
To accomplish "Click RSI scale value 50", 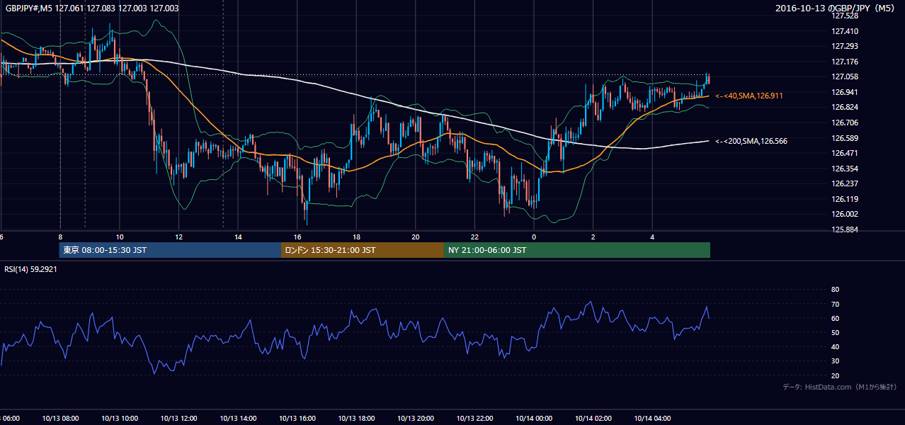I will (835, 332).
